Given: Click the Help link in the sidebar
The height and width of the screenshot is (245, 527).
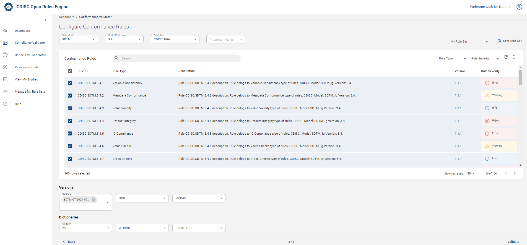Looking at the screenshot, I should [x=18, y=104].
